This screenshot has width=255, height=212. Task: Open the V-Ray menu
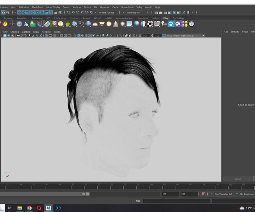coord(139,7)
